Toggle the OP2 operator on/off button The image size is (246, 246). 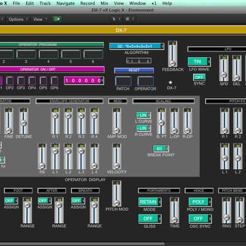click(x=10, y=81)
